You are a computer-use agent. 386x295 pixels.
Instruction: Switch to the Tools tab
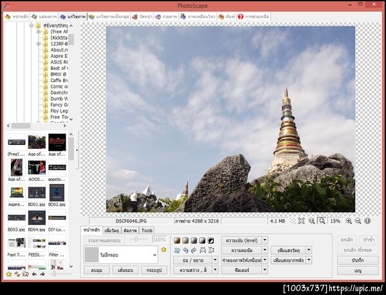pyautogui.click(x=147, y=230)
